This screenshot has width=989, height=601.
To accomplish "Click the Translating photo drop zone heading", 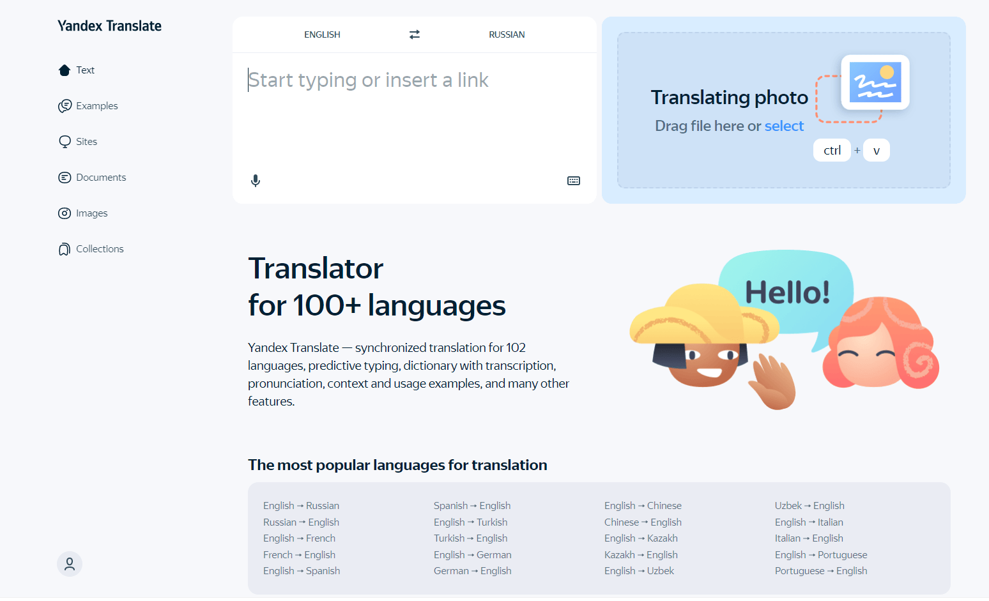I will tap(730, 97).
